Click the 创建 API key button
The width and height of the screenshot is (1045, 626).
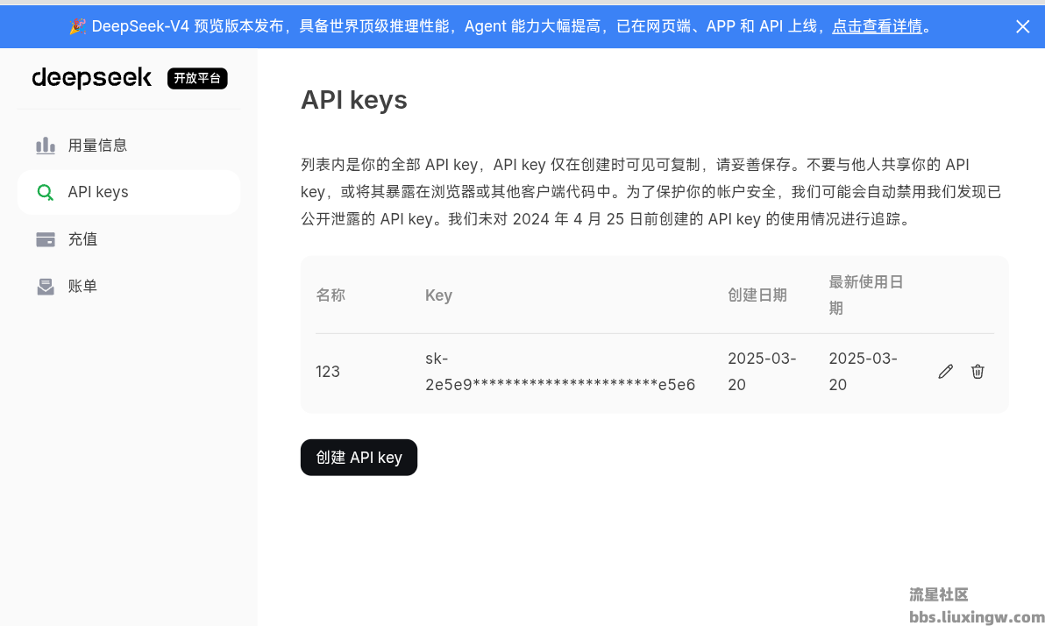click(359, 458)
